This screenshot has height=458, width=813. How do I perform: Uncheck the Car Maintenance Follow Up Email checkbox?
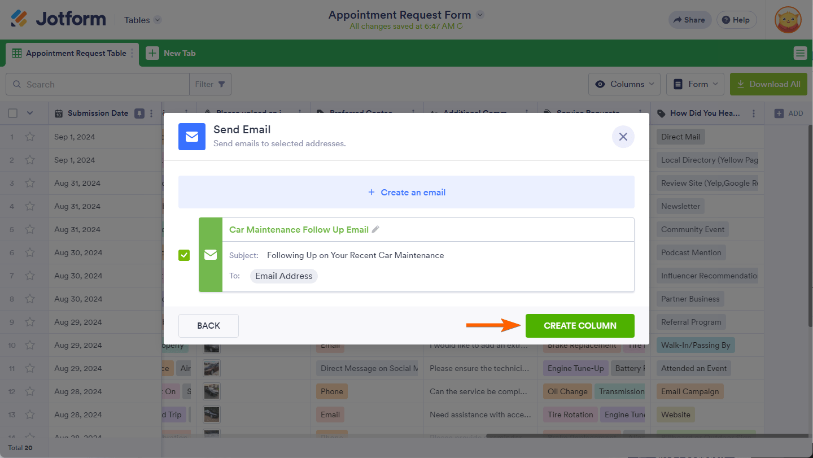(x=184, y=255)
